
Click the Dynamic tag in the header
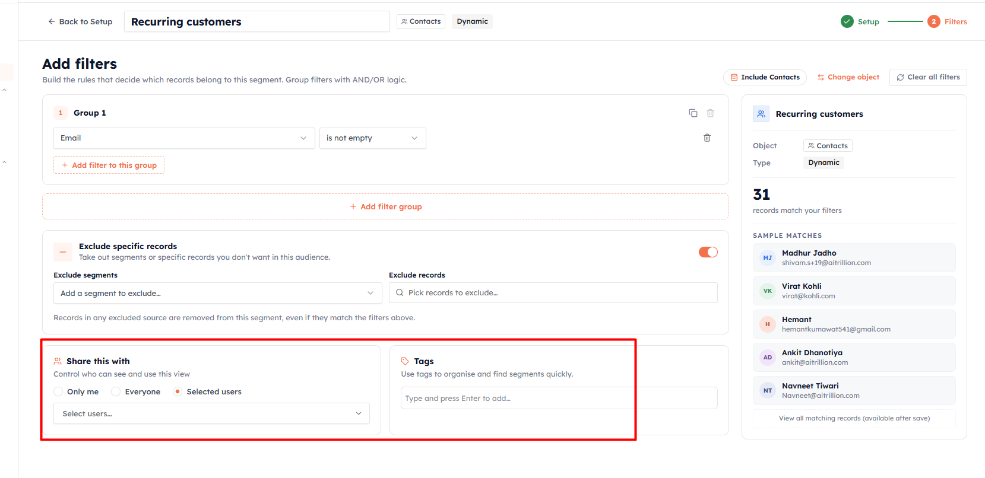pos(472,21)
